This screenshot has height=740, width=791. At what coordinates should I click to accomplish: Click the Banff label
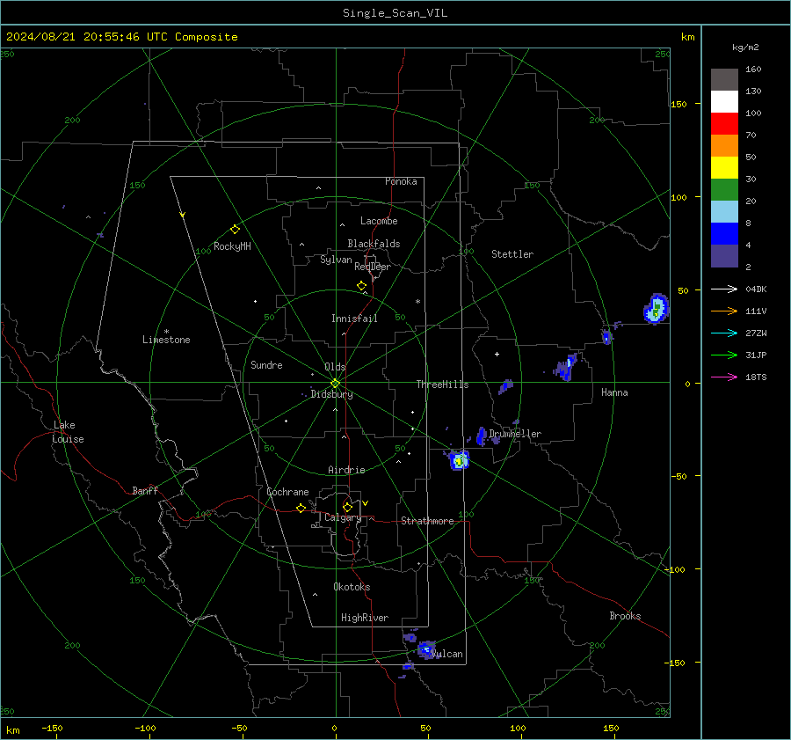click(x=145, y=490)
